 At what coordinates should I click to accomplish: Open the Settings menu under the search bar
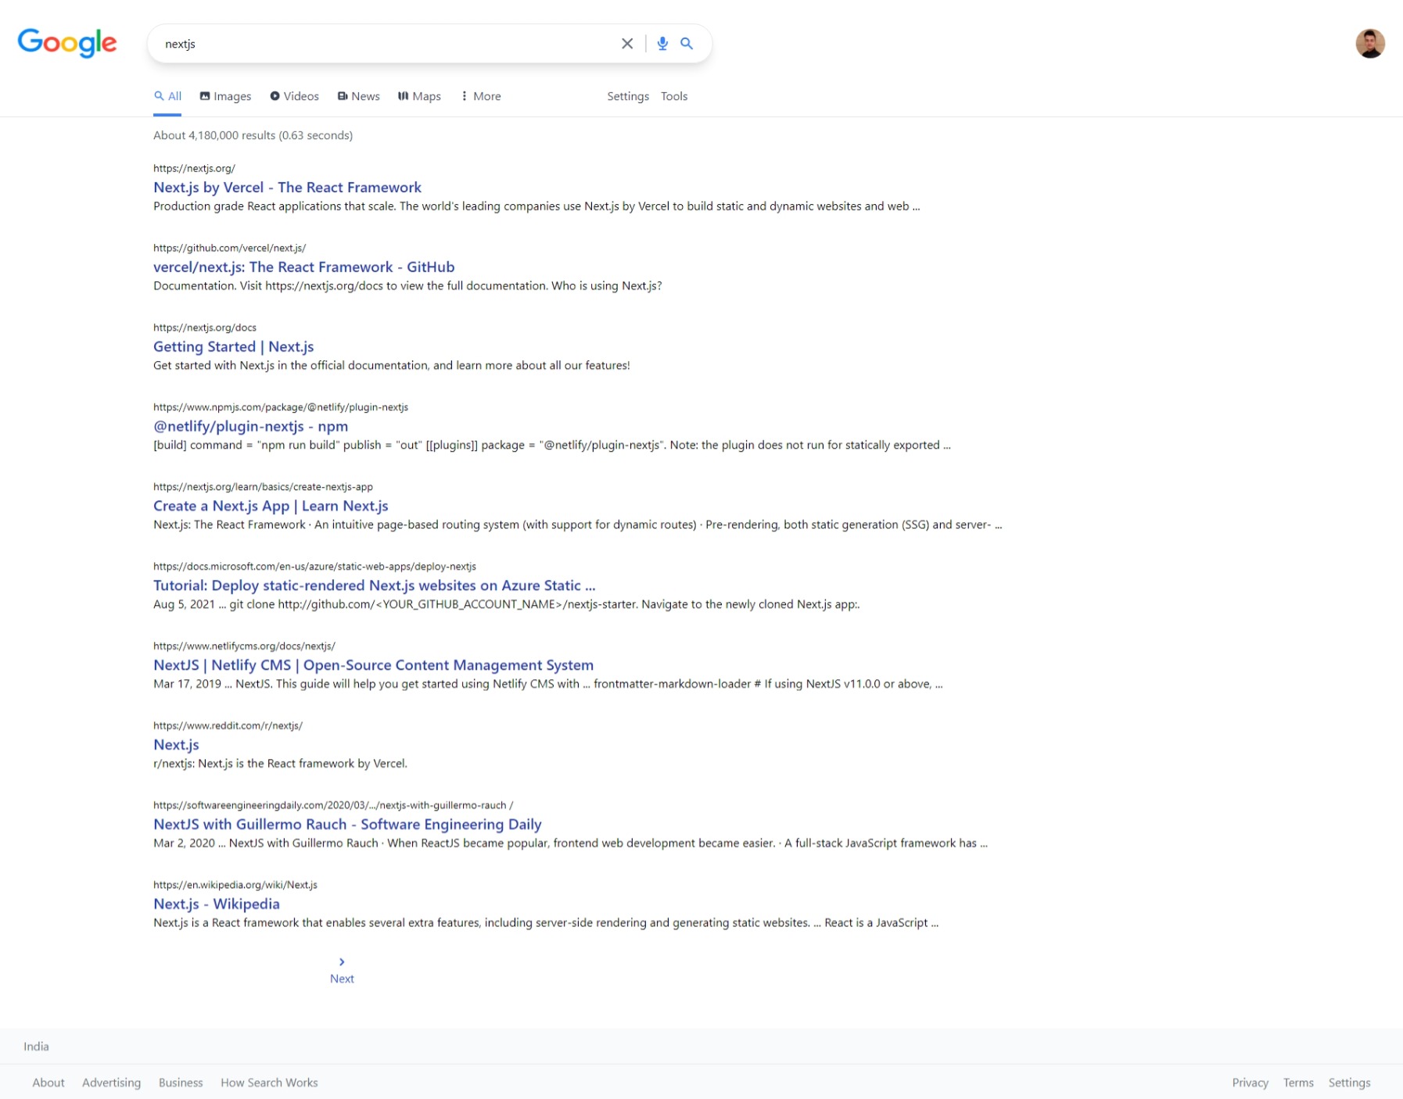628,96
